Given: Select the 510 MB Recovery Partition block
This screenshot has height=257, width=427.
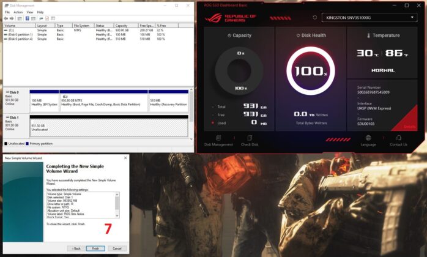Looking at the screenshot, I should 169,101.
